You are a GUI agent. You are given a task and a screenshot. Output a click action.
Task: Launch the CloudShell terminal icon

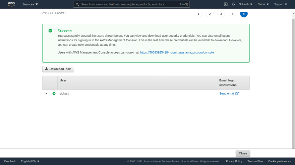tap(226, 4)
